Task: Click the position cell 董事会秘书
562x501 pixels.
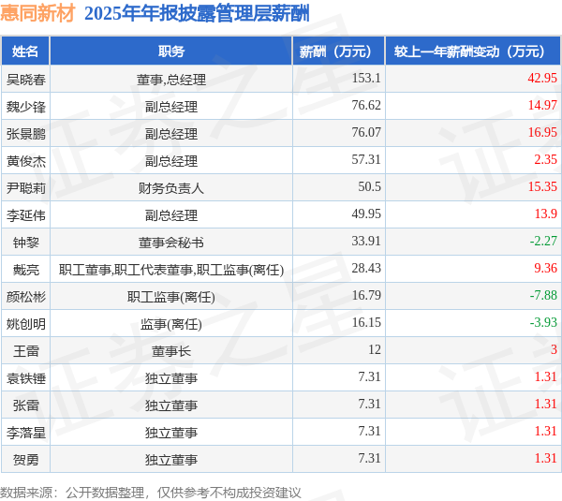Action: pos(171,243)
